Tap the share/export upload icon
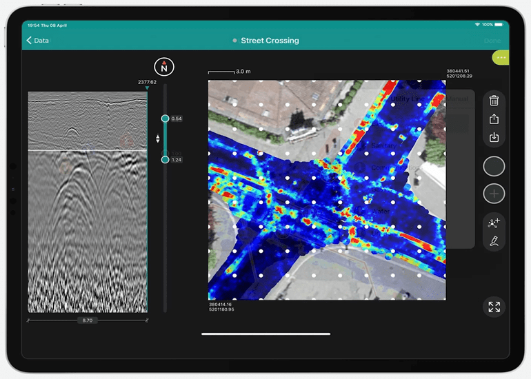This screenshot has height=379, width=531. (494, 119)
